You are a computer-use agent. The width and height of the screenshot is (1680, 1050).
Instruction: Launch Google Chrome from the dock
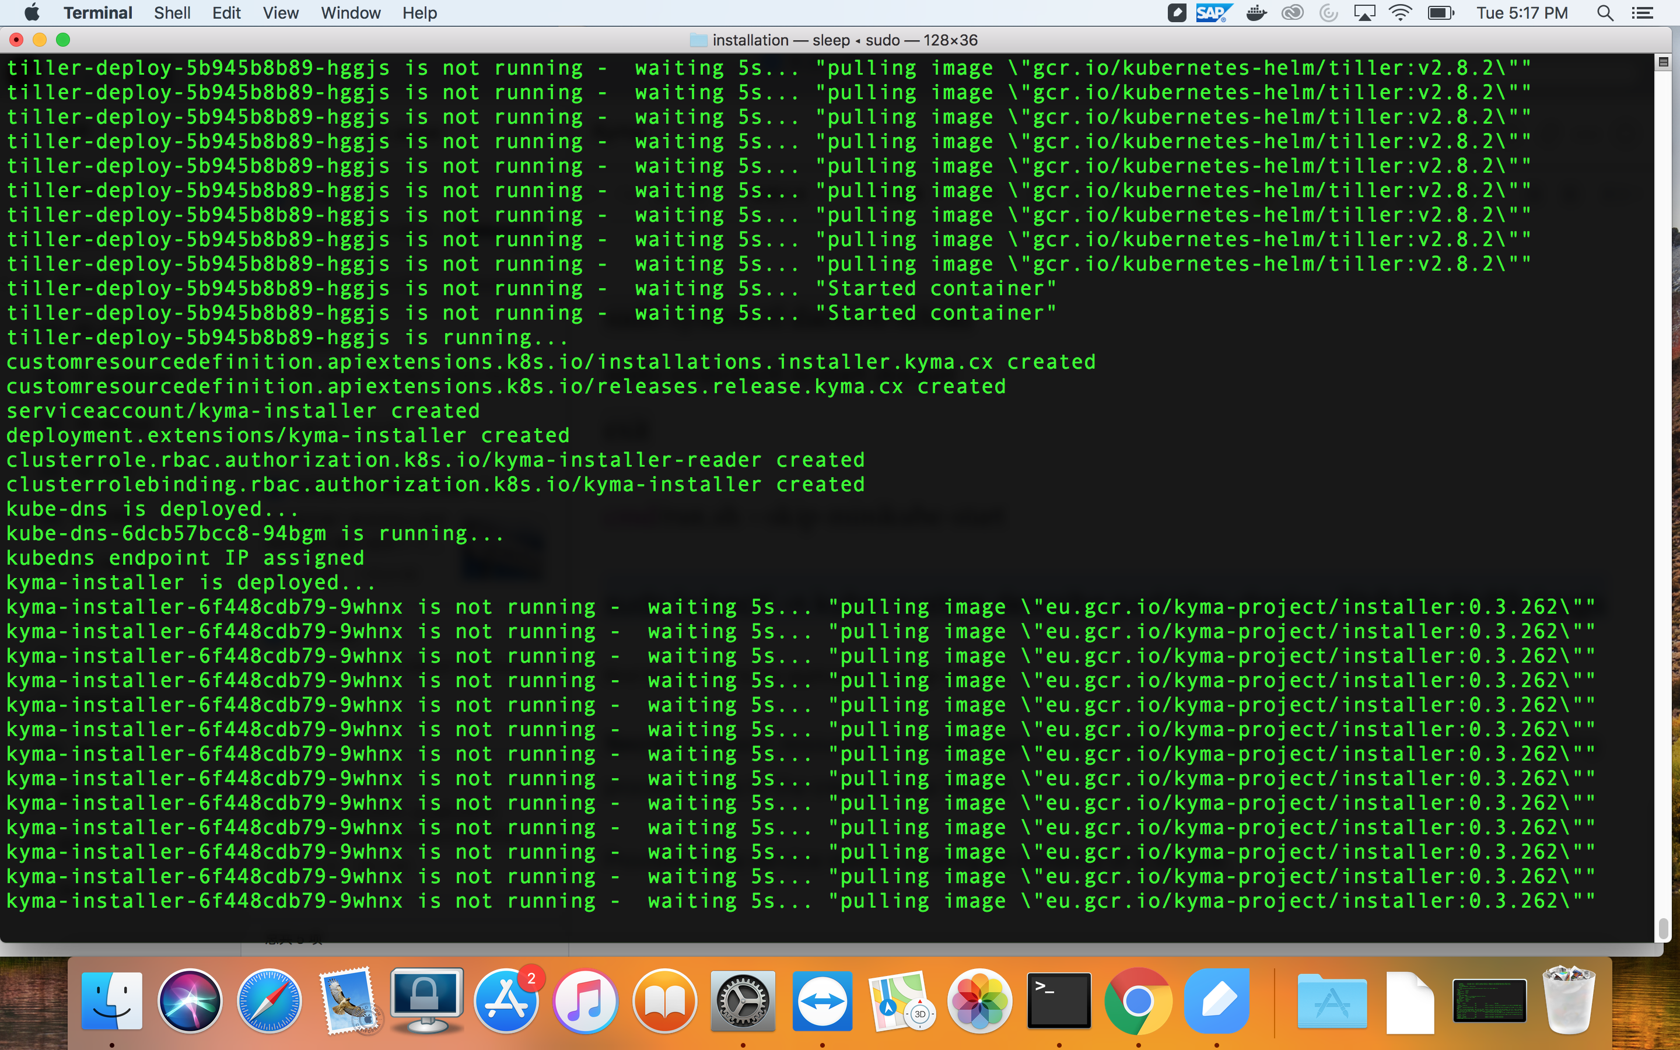1138,1000
